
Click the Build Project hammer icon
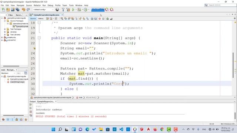[x=63, y=10]
